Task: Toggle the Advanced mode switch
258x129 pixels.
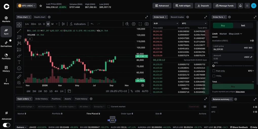Action: pos(7,125)
